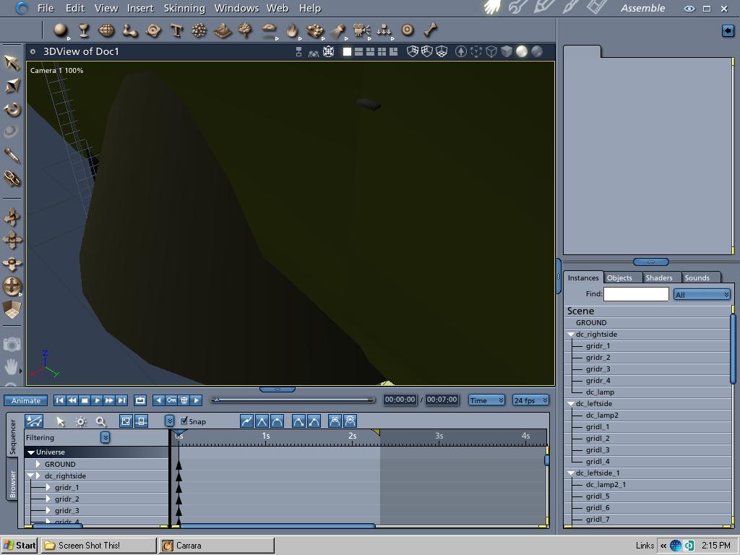Open the Skinning menu
Image resolution: width=740 pixels, height=555 pixels.
[x=184, y=8]
